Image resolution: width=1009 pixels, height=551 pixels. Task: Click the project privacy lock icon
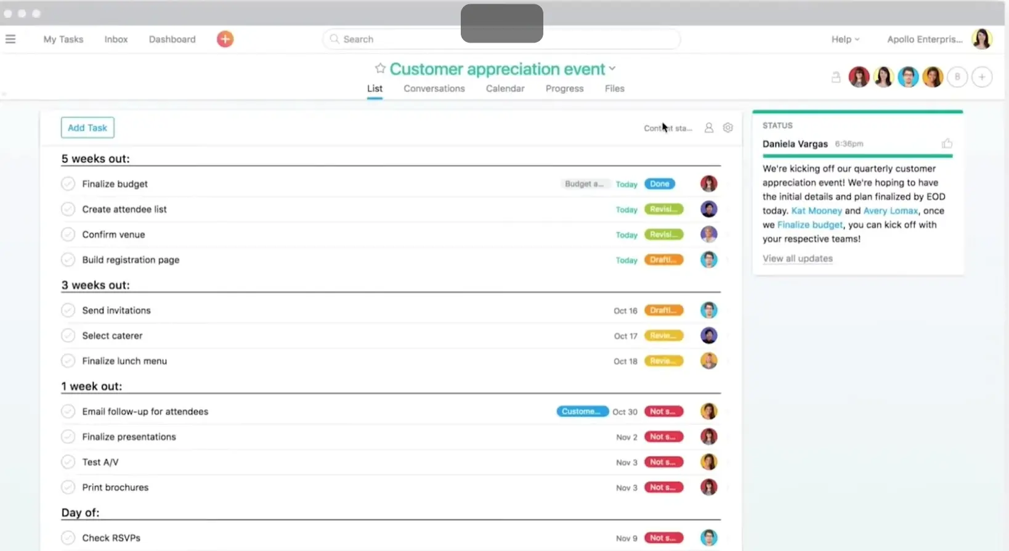[836, 77]
